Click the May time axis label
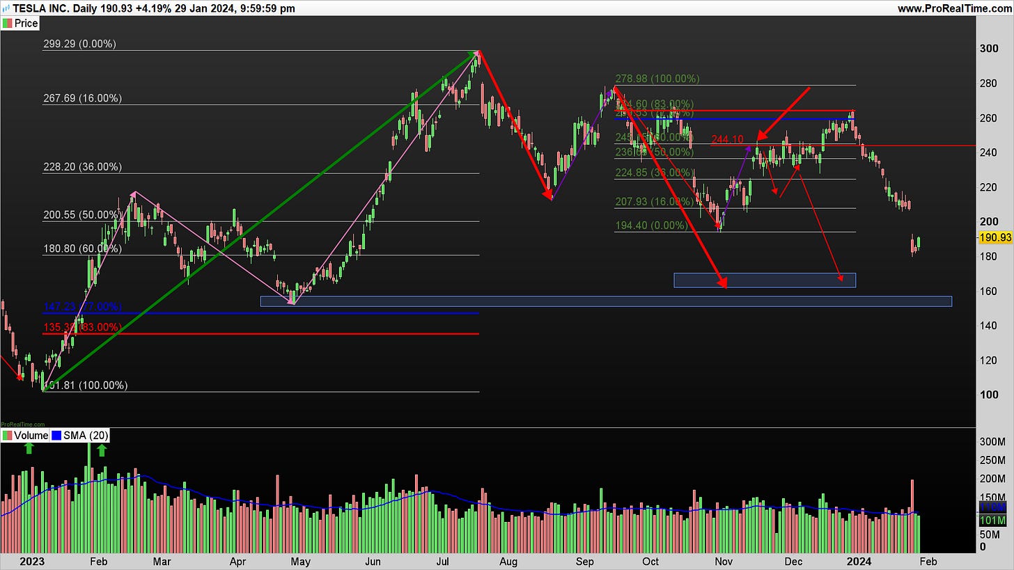The width and height of the screenshot is (1014, 570). click(300, 561)
